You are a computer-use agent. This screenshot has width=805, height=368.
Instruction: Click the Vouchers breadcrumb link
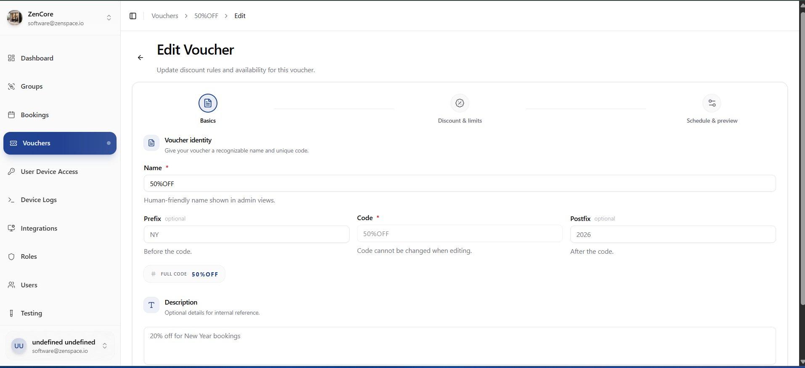click(165, 16)
